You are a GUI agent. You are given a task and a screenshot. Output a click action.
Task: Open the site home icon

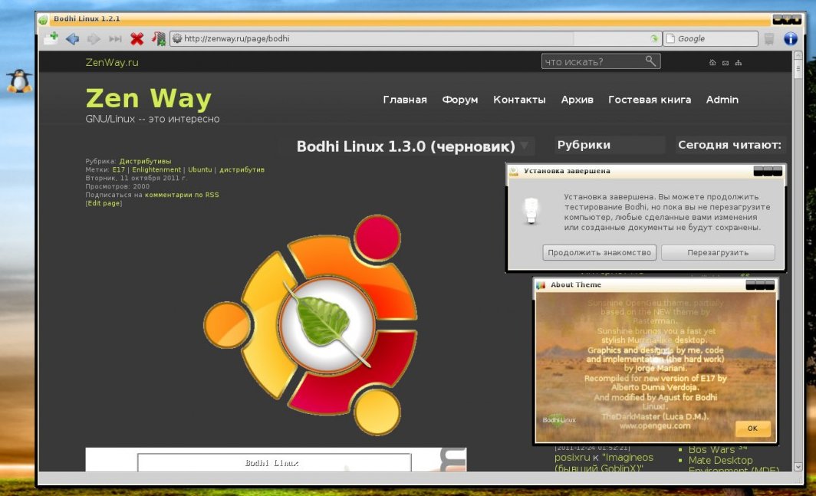[712, 62]
